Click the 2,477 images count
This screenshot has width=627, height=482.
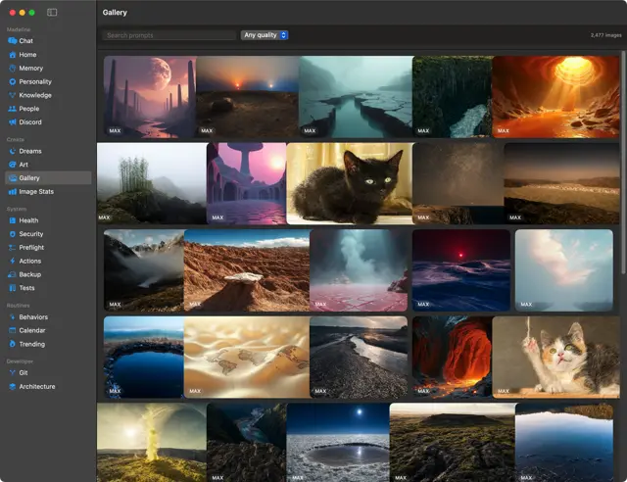(x=605, y=35)
